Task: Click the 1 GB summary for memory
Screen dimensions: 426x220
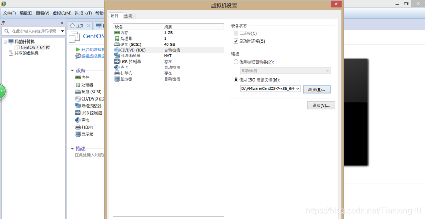Action: point(168,33)
